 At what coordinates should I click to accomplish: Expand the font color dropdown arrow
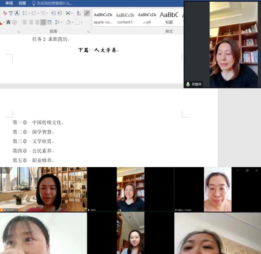(x=4, y=22)
